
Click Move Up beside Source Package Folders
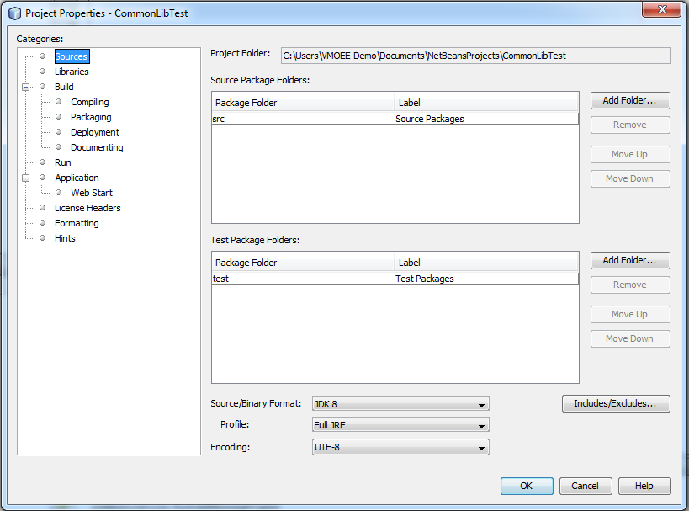pyautogui.click(x=630, y=154)
